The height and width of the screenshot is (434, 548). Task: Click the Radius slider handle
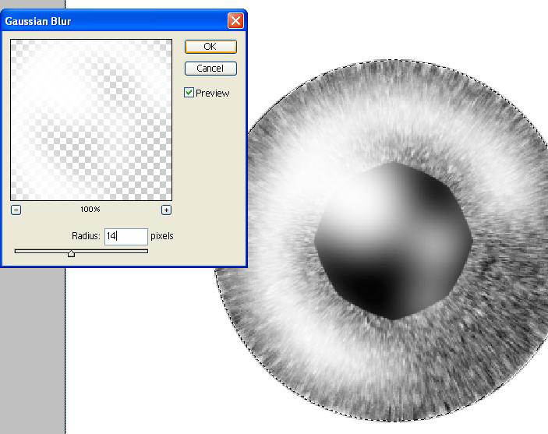coord(71,253)
